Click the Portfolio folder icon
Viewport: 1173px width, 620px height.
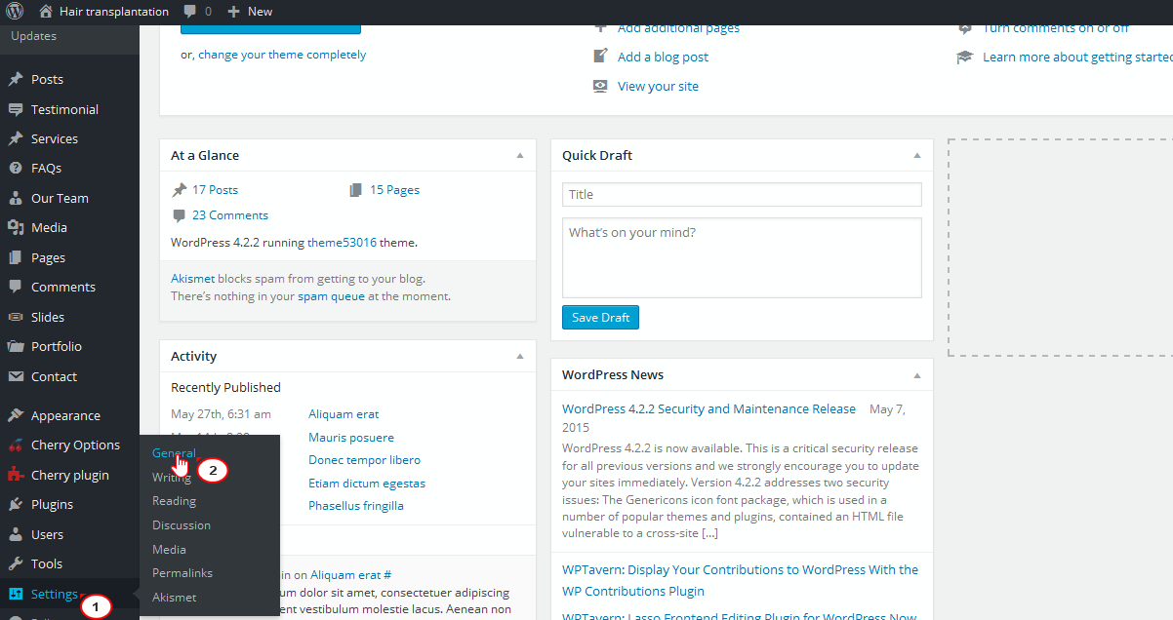(x=15, y=346)
